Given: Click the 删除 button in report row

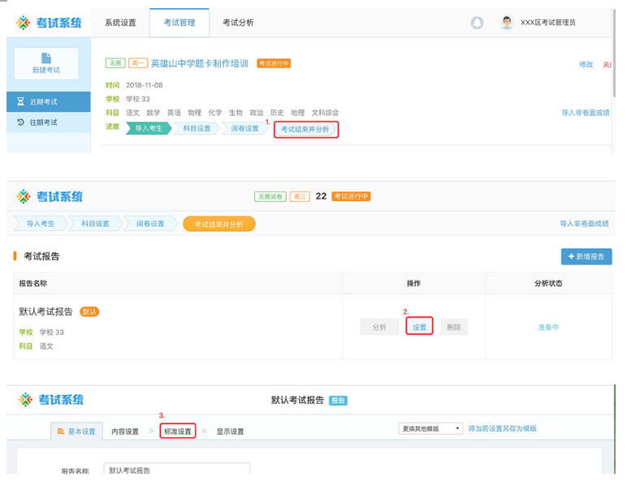Looking at the screenshot, I should [453, 327].
